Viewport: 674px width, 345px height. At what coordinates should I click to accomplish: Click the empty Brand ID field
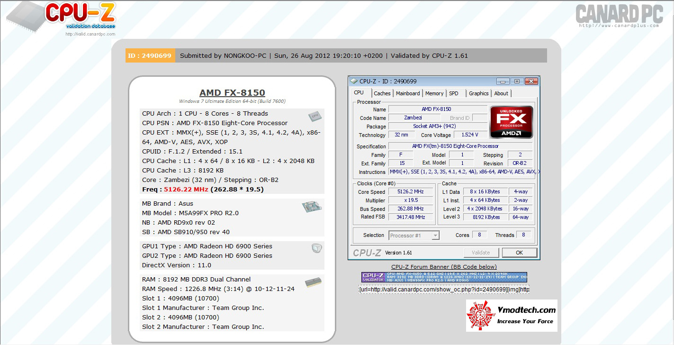pos(480,118)
